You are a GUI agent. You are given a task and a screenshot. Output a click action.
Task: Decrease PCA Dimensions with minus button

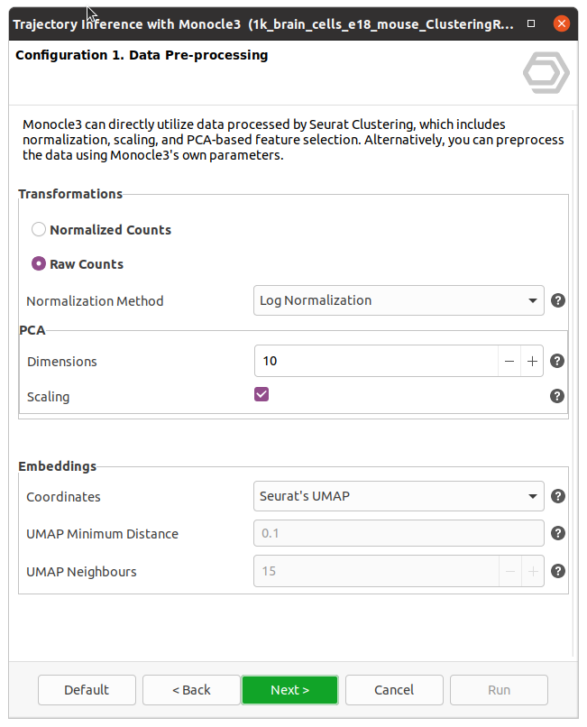509,361
